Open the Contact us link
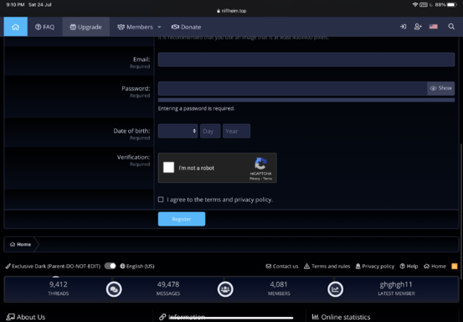 coord(282,267)
